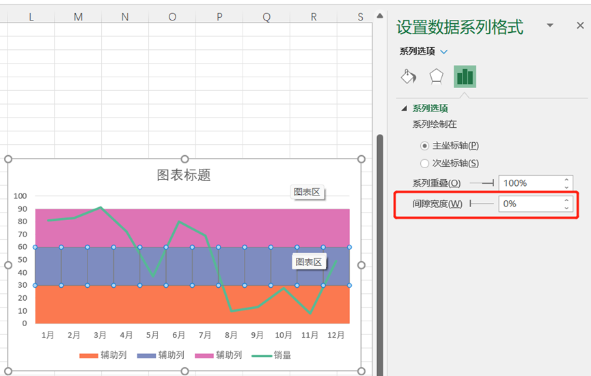The image size is (591, 376).
Task: Open the Effects pentagon tab
Action: pyautogui.click(x=436, y=77)
